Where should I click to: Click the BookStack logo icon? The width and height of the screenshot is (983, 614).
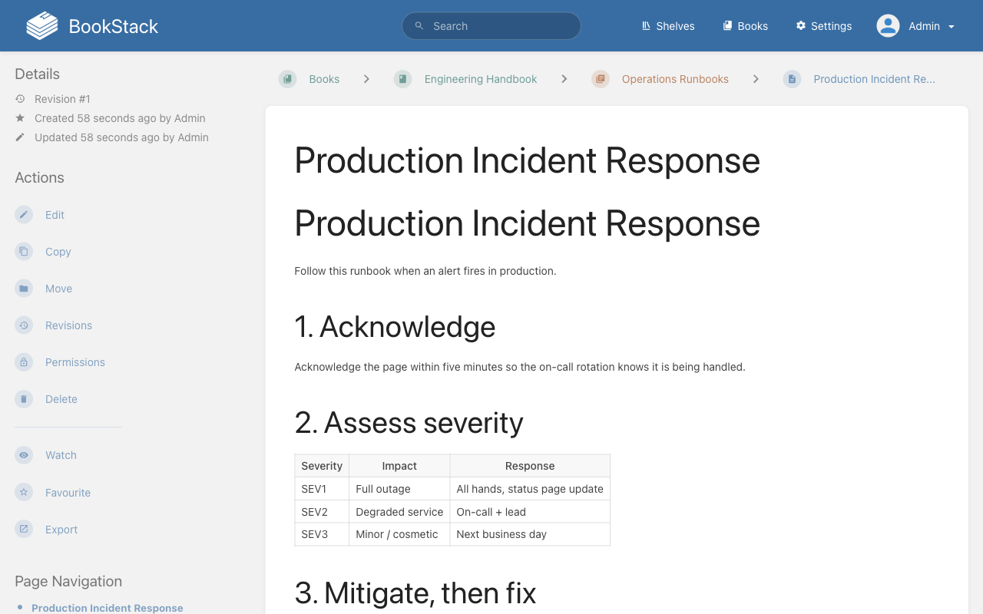(42, 26)
